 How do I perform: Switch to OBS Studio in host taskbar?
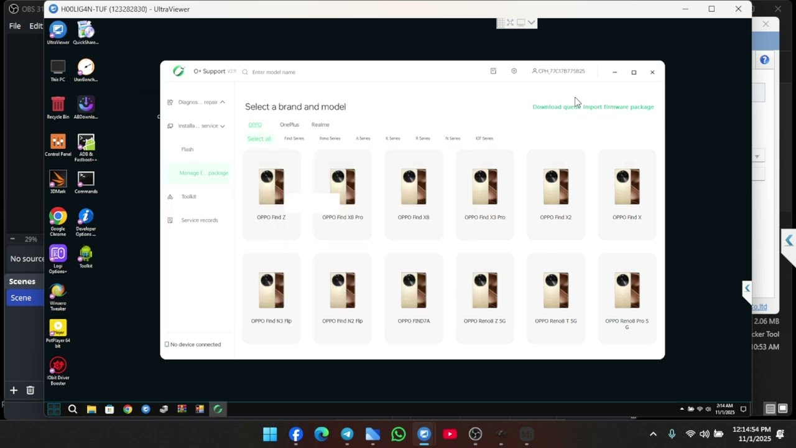coord(475,434)
